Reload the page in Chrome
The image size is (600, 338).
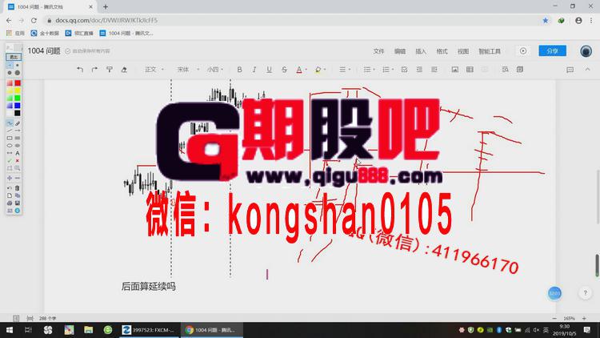(x=34, y=20)
